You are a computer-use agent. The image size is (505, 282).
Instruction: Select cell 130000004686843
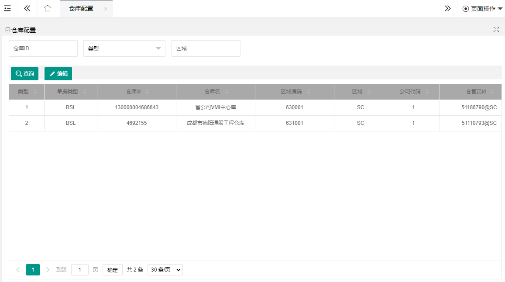[x=137, y=107]
